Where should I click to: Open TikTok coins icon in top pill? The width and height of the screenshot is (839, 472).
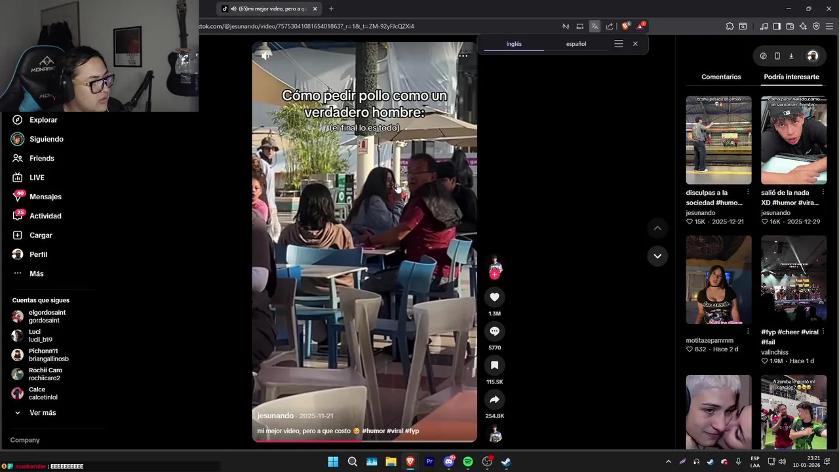pyautogui.click(x=763, y=56)
